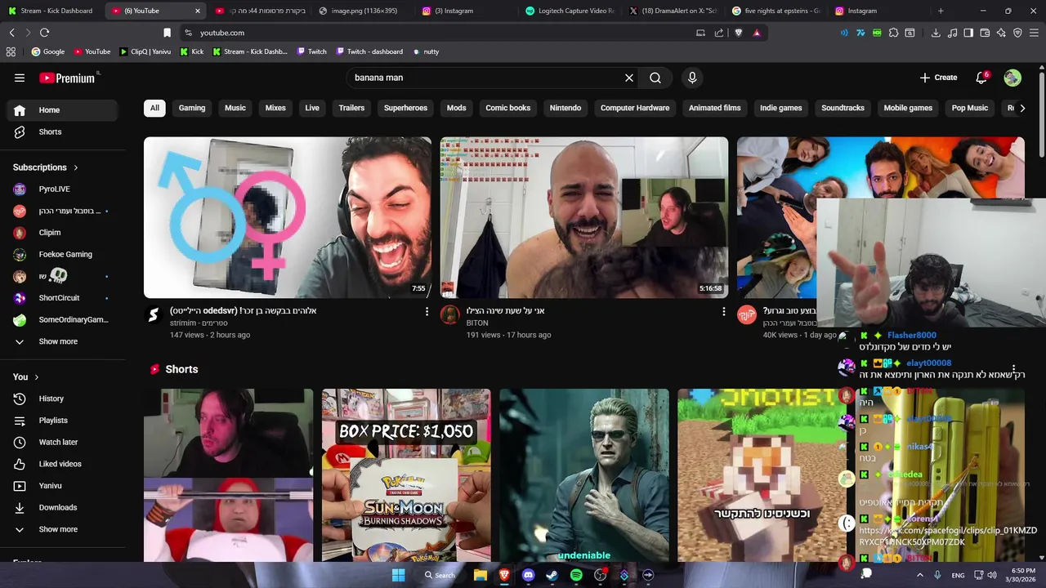Select the All filter chip

click(x=154, y=108)
